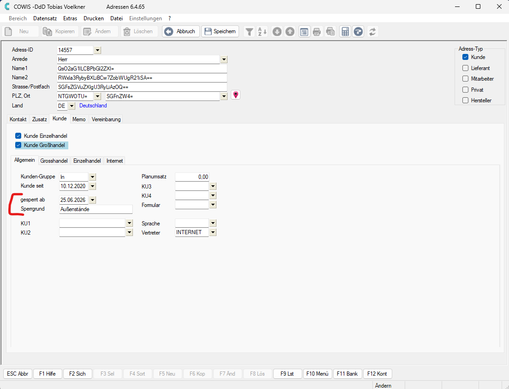Viewport: 509px width, 389px height.
Task: Click the F1 Hilfe button
Action: [48, 374]
